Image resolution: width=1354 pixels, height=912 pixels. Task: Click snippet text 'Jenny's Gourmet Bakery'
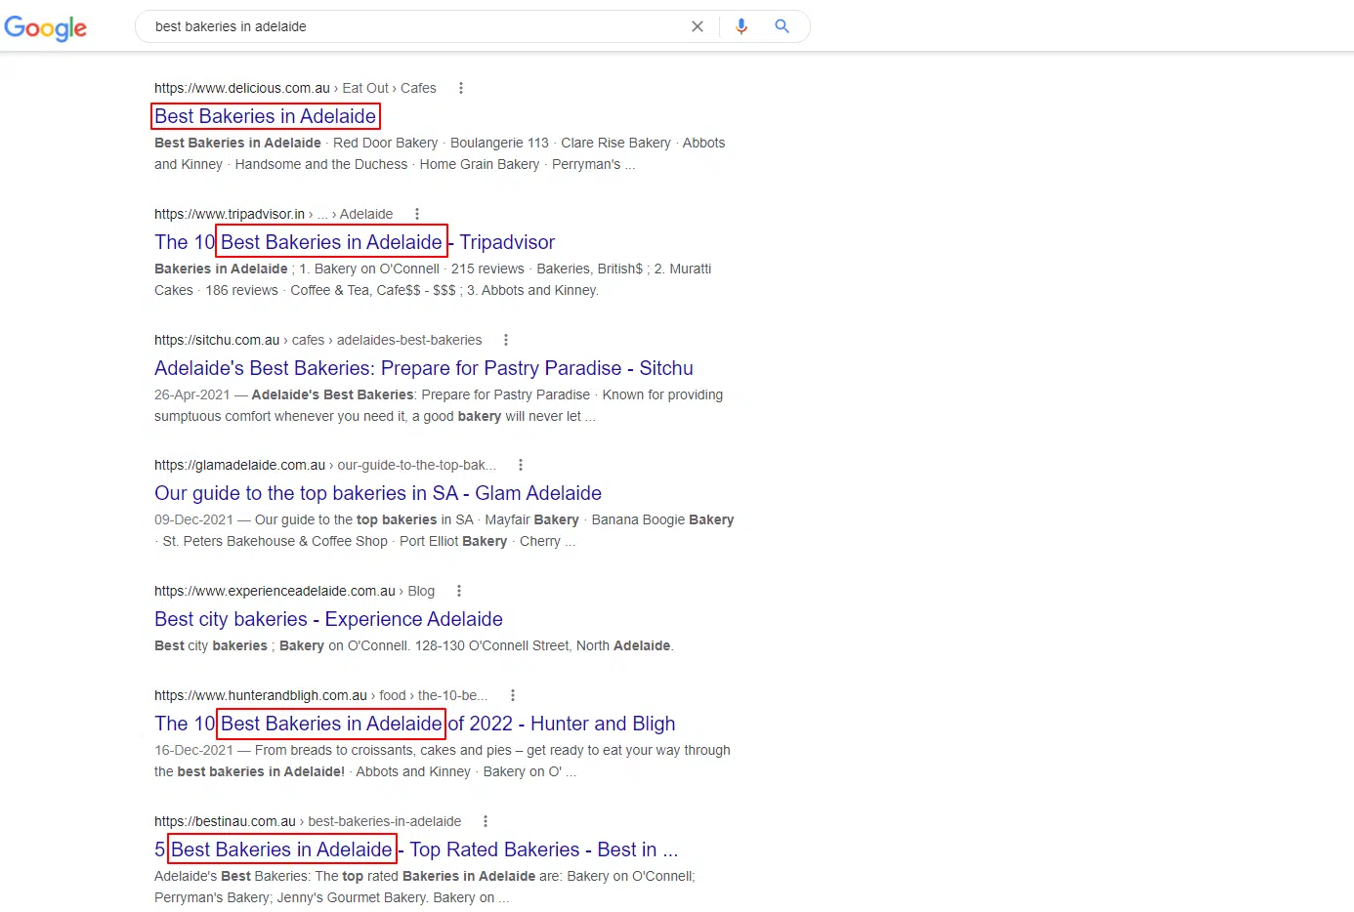[351, 897]
